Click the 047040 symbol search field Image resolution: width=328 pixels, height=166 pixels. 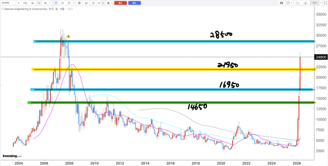click(x=8, y=3)
